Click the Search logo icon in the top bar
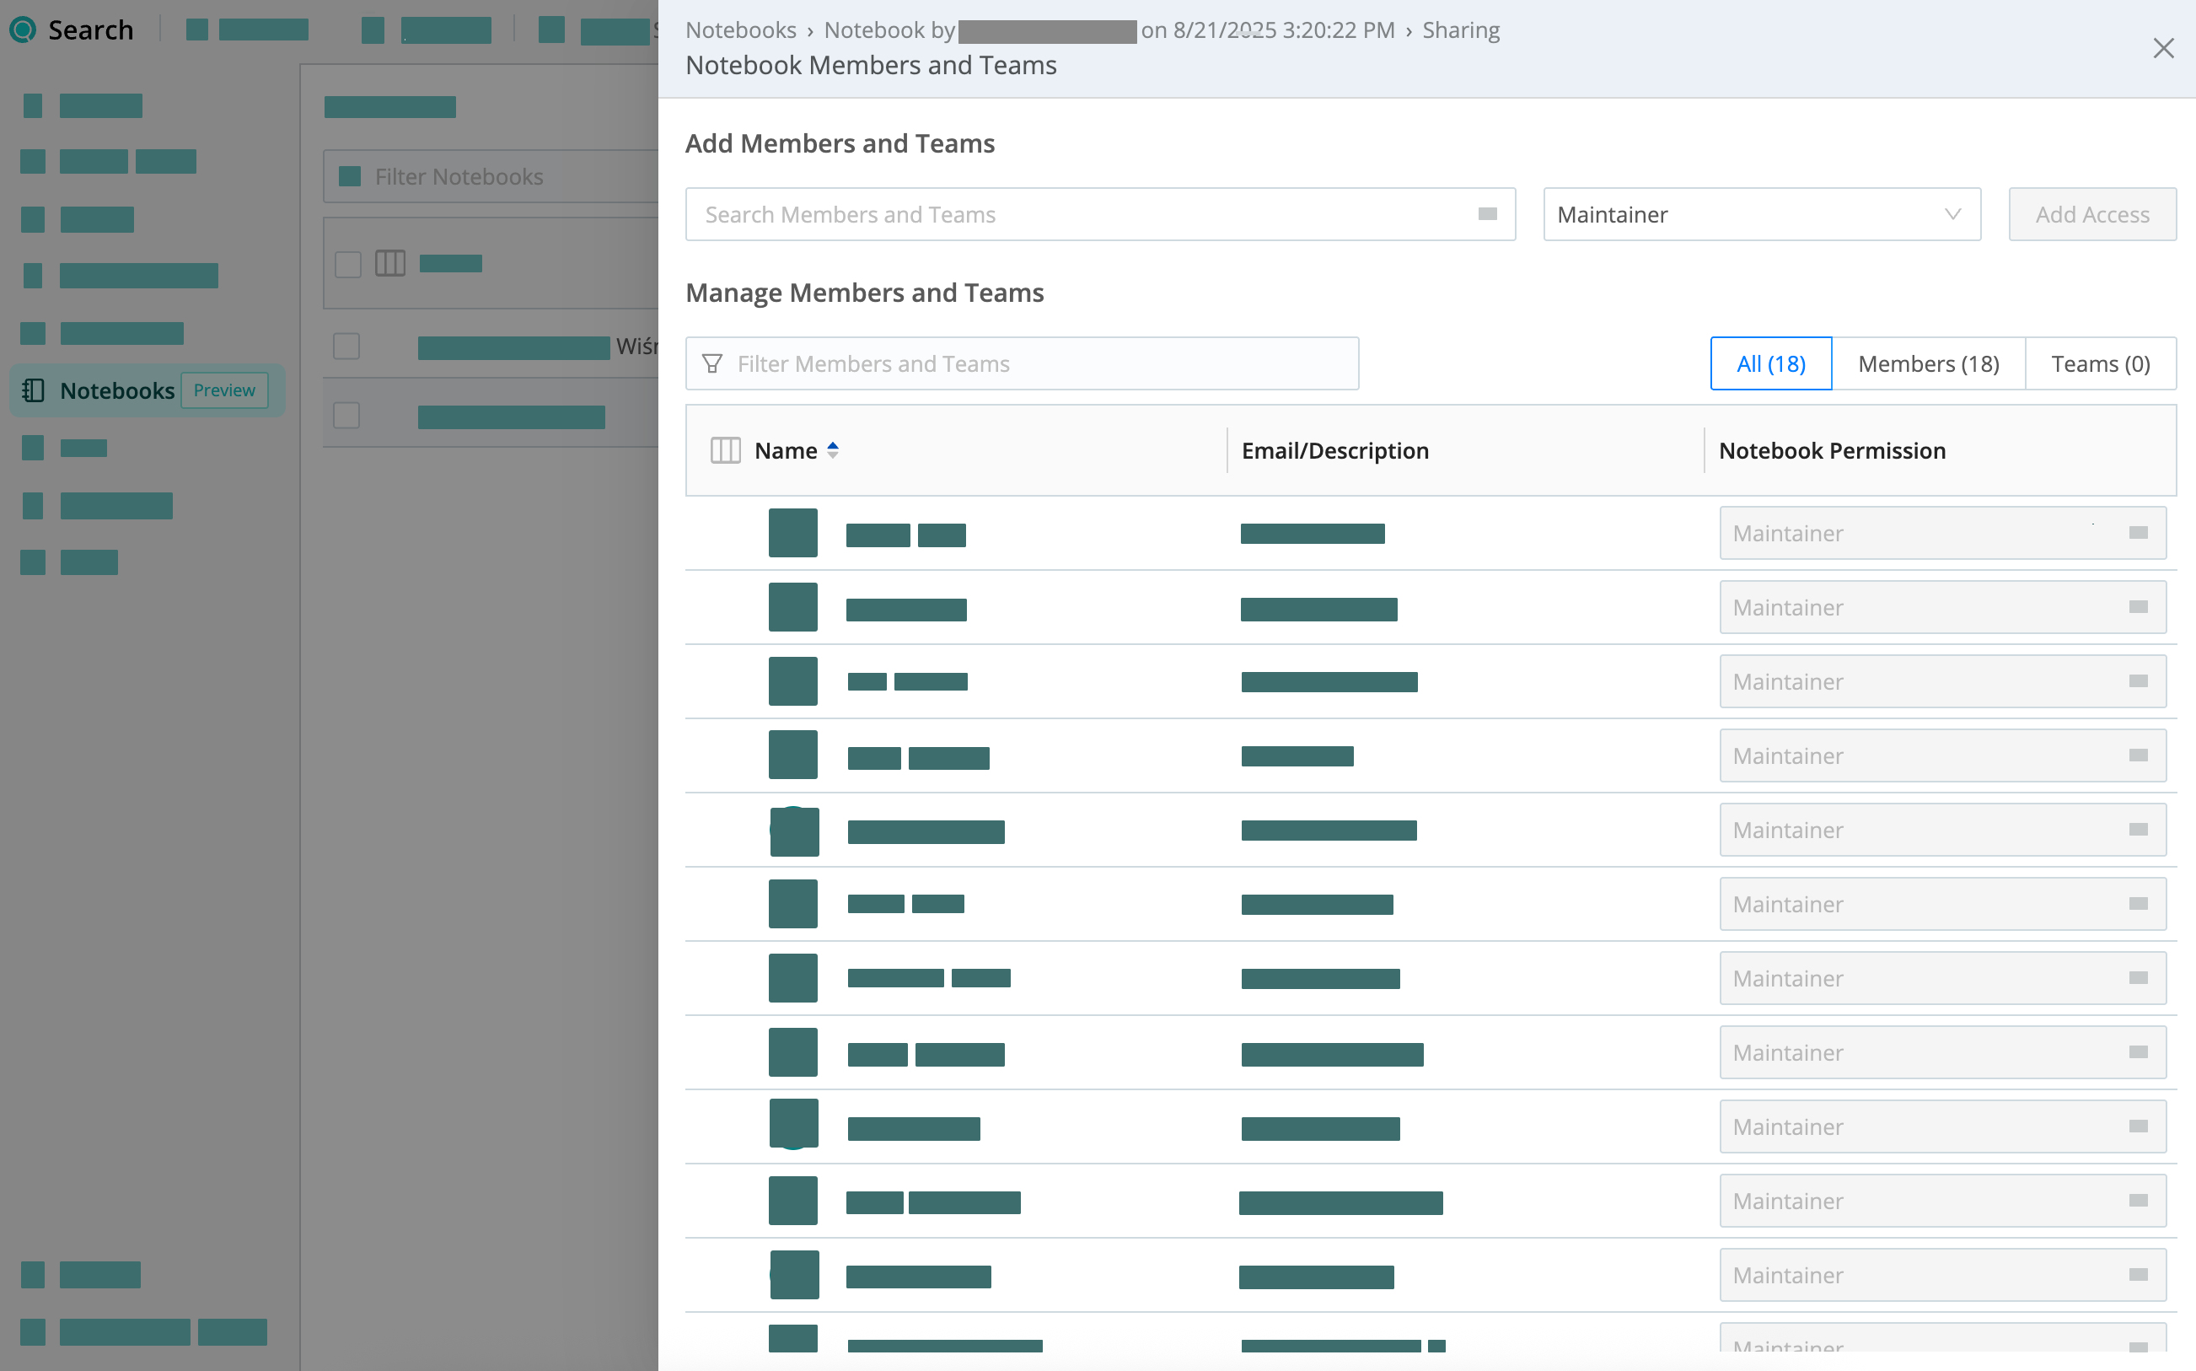Viewport: 2196px width, 1371px height. click(23, 30)
